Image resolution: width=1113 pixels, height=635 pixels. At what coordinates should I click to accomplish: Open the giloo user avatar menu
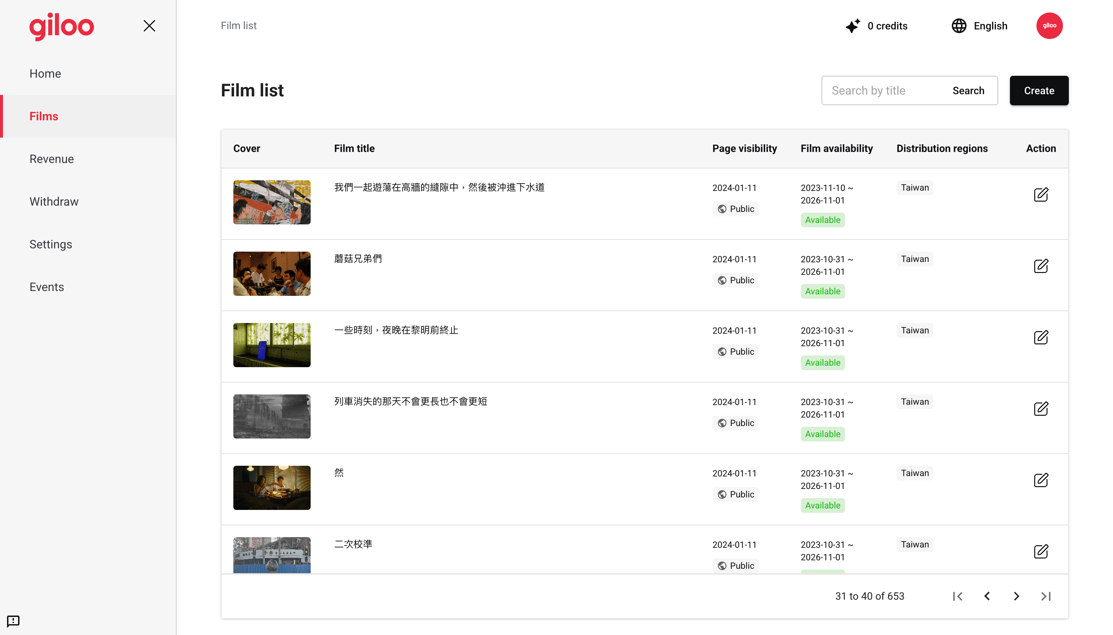pyautogui.click(x=1049, y=26)
